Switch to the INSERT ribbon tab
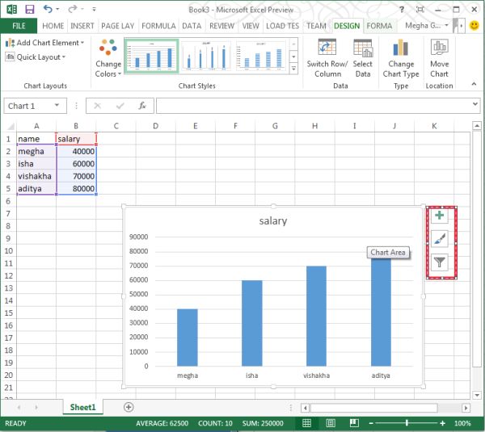485x432 pixels. [82, 26]
